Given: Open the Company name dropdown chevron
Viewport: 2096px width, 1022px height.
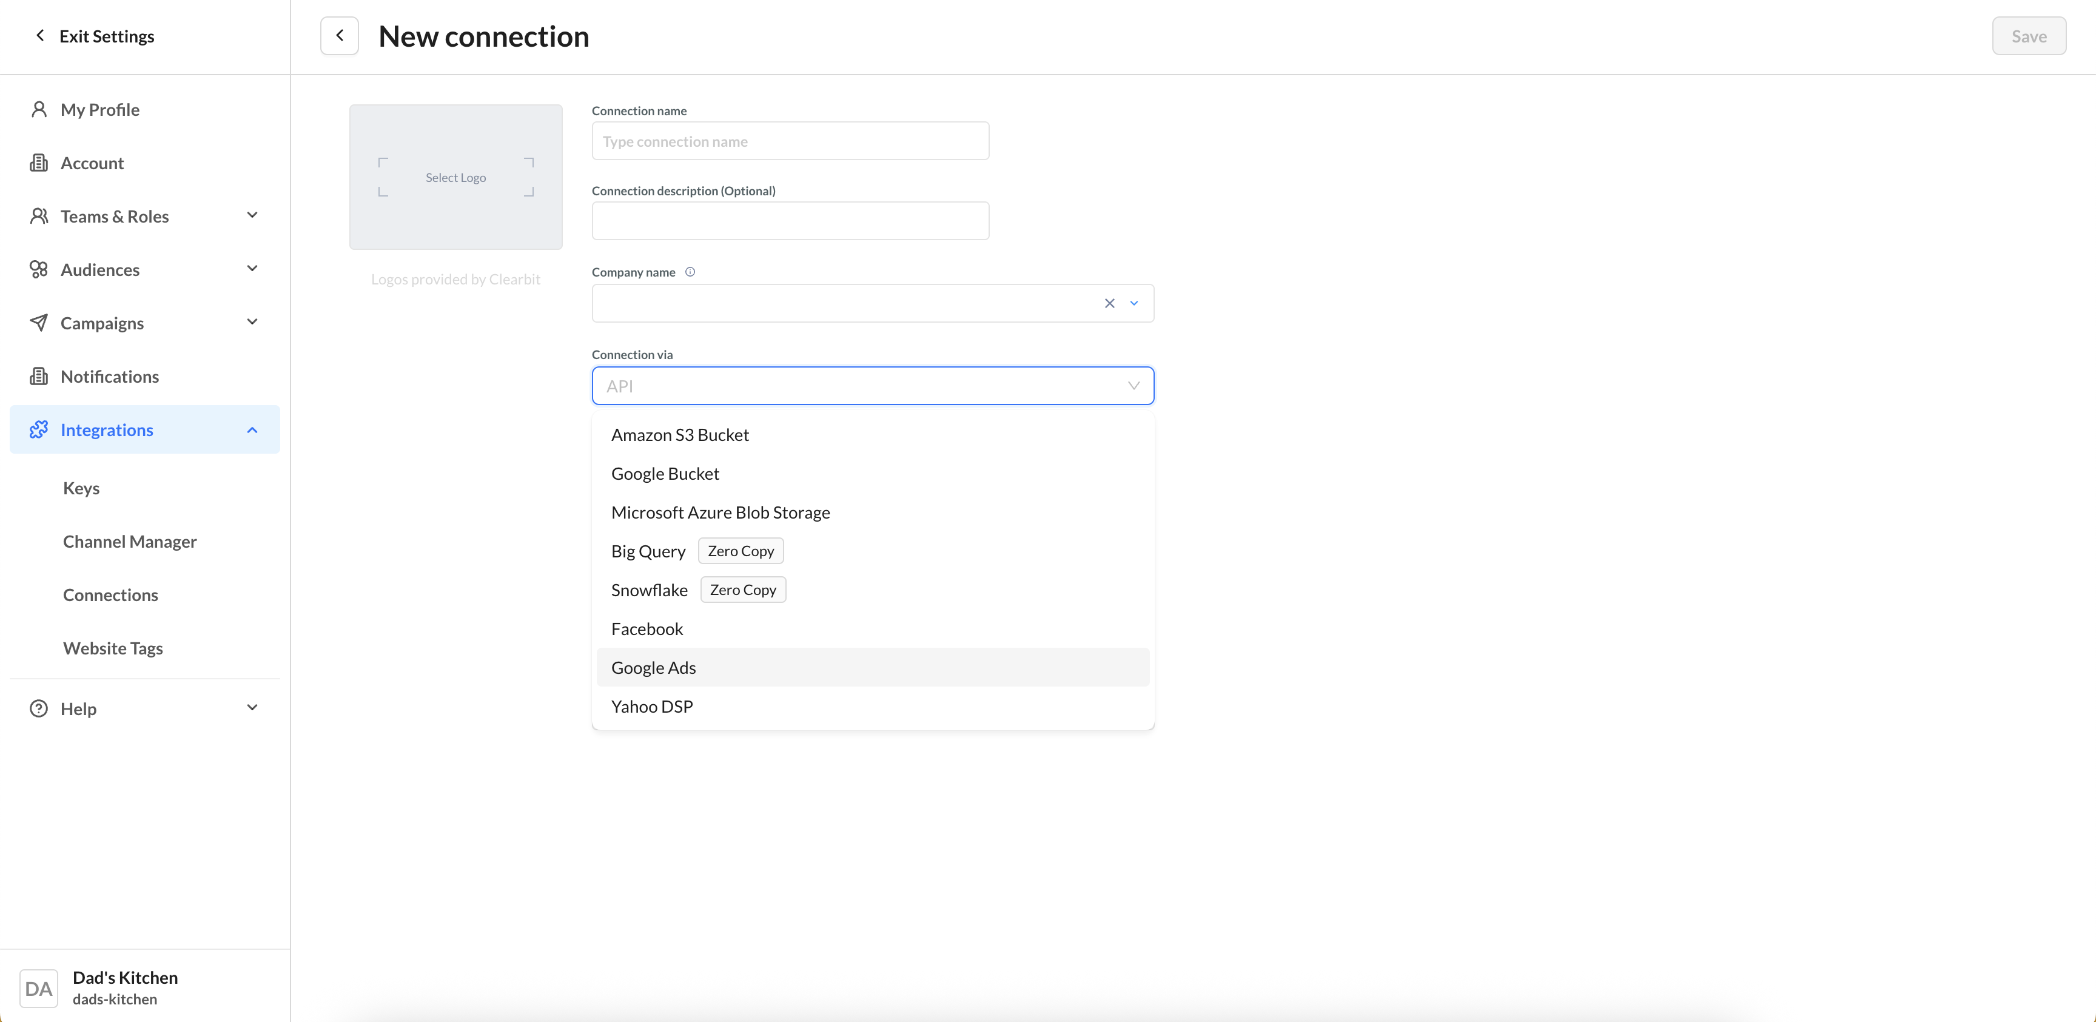Looking at the screenshot, I should pos(1134,303).
